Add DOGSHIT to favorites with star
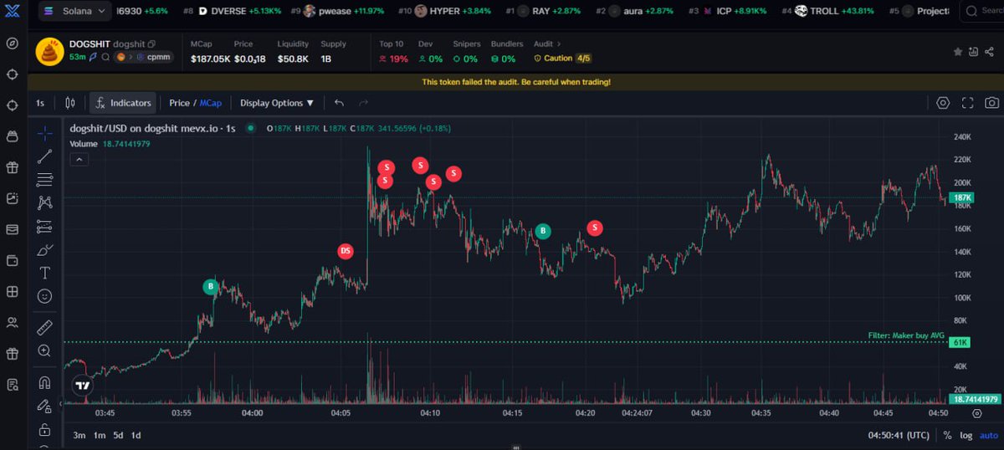This screenshot has width=1004, height=450. point(958,51)
